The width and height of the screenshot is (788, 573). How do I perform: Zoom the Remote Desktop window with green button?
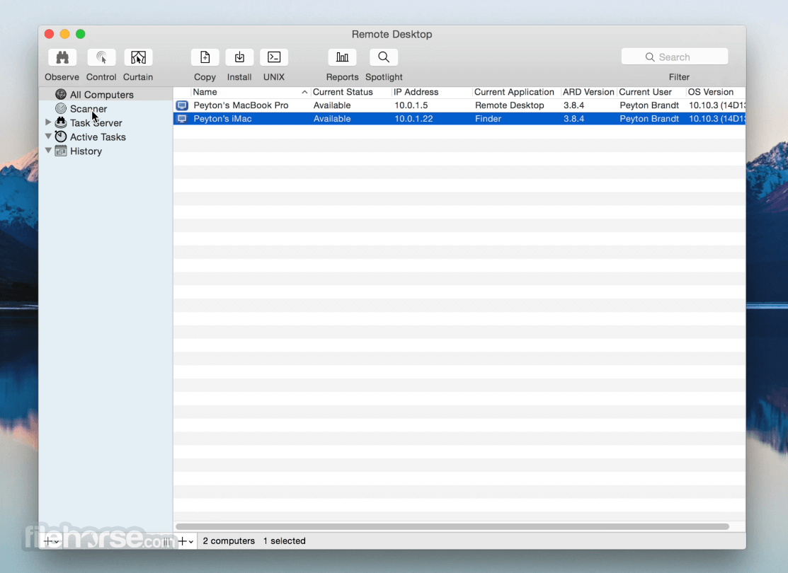click(81, 34)
